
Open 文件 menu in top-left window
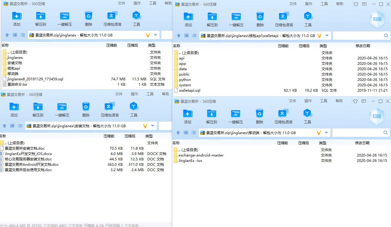pyautogui.click(x=122, y=3)
